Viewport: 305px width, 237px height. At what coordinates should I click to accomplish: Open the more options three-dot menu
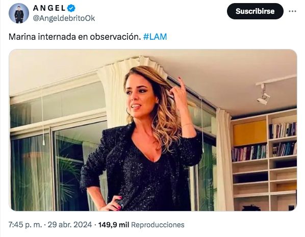(x=292, y=11)
